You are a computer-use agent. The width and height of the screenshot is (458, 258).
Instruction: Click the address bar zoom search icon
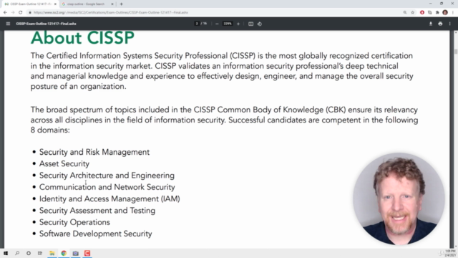coord(405,12)
